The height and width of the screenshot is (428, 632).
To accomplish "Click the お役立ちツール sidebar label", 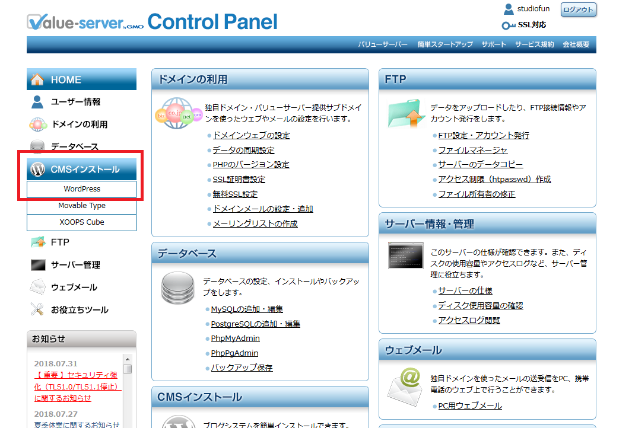I will (x=80, y=309).
